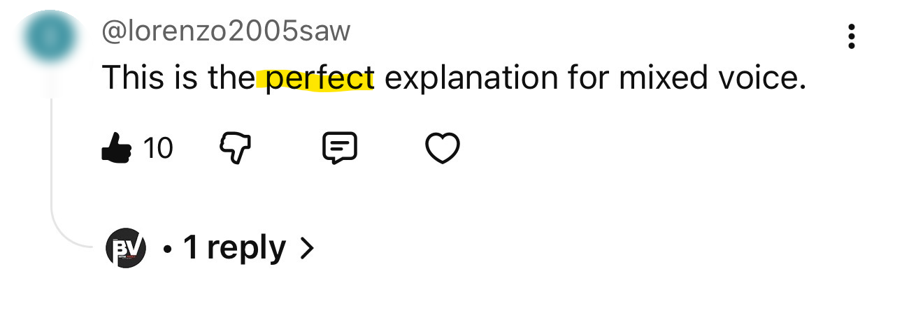Click the word "for" in the comment
Viewport: 902px width, 313px height.
coord(587,78)
